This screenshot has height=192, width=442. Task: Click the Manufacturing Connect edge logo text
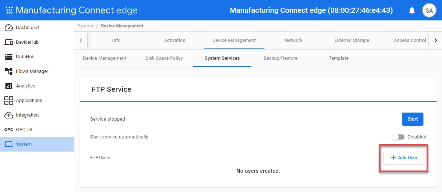[x=76, y=10]
